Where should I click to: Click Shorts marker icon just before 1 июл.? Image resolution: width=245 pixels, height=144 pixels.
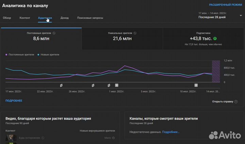click(x=109, y=85)
